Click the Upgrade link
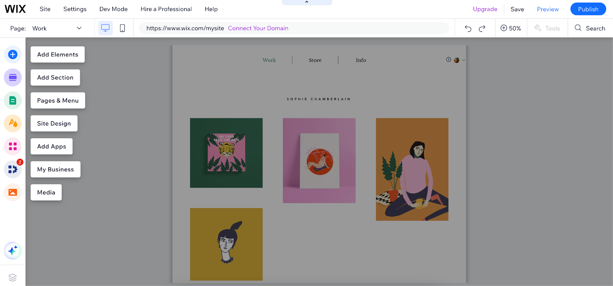Viewport: 613px width, 286px height. tap(485, 9)
